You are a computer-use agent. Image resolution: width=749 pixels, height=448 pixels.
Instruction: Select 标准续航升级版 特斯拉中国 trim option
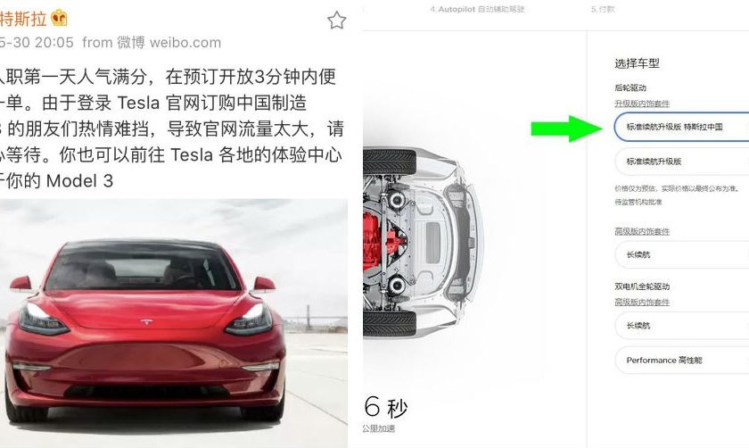(x=681, y=127)
